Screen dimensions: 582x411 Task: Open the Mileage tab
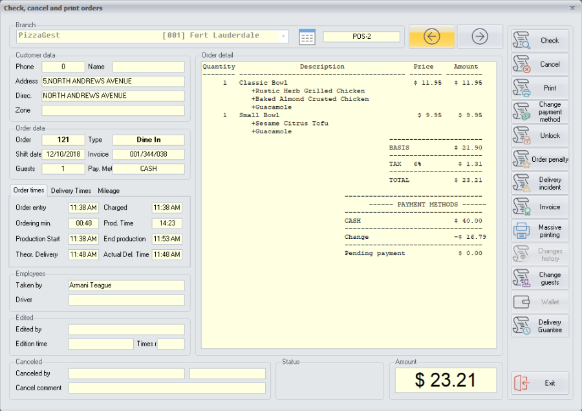point(109,191)
